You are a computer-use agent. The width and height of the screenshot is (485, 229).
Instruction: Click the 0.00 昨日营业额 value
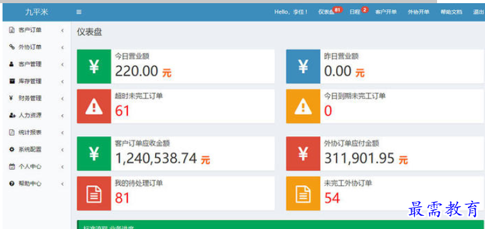(x=338, y=71)
